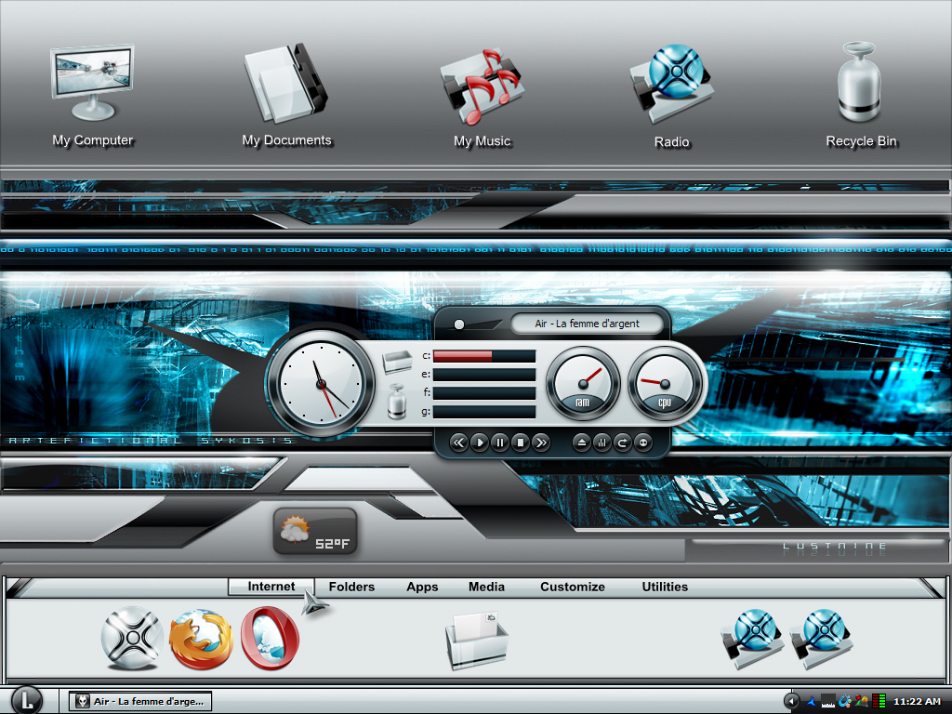
Task: Adjust the player volume slider knob
Action: coord(459,324)
